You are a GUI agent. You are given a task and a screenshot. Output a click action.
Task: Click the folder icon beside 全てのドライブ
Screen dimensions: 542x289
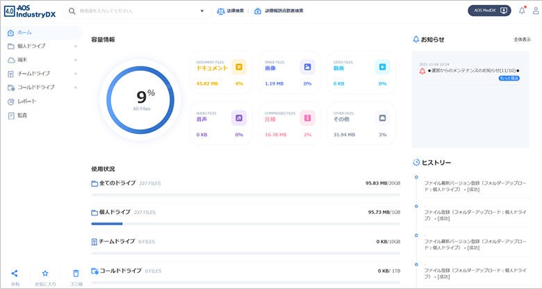click(x=95, y=183)
